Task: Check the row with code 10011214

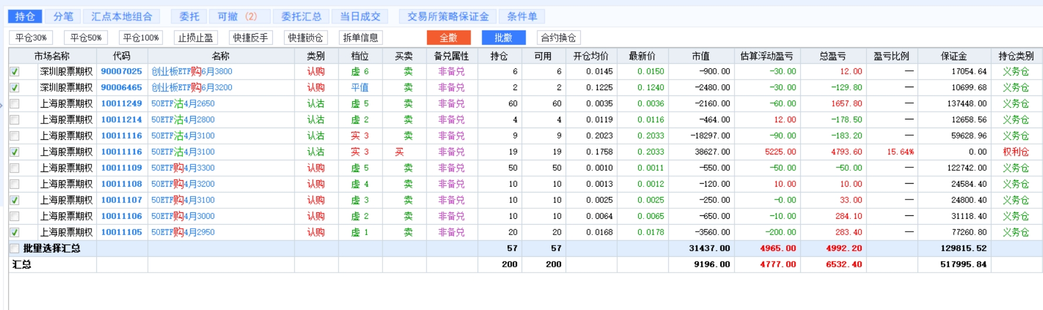Action: (15, 120)
